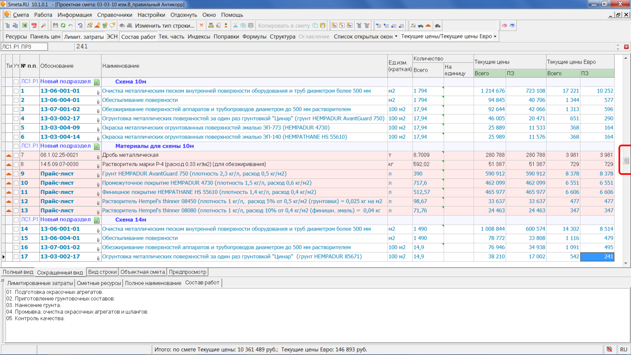Open the Справочники menu
The image size is (631, 355).
pyautogui.click(x=115, y=15)
